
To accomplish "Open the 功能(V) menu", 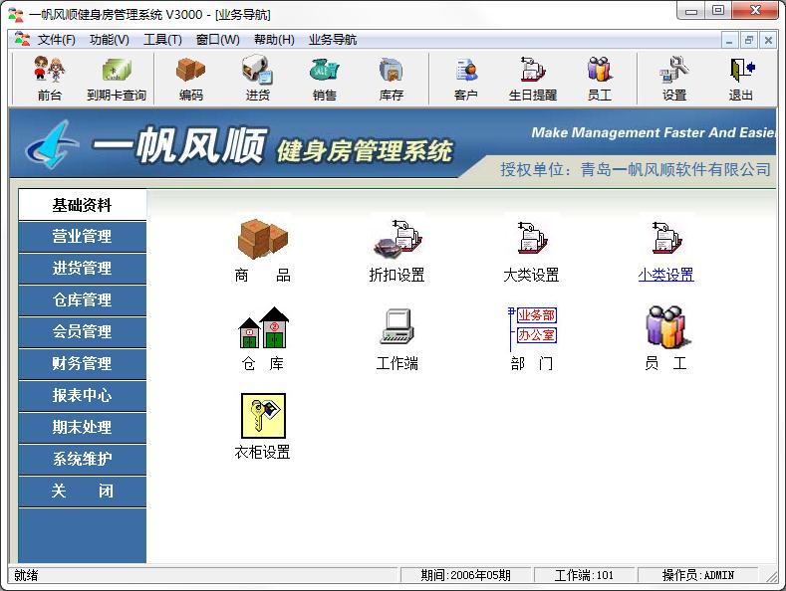I will pos(109,40).
